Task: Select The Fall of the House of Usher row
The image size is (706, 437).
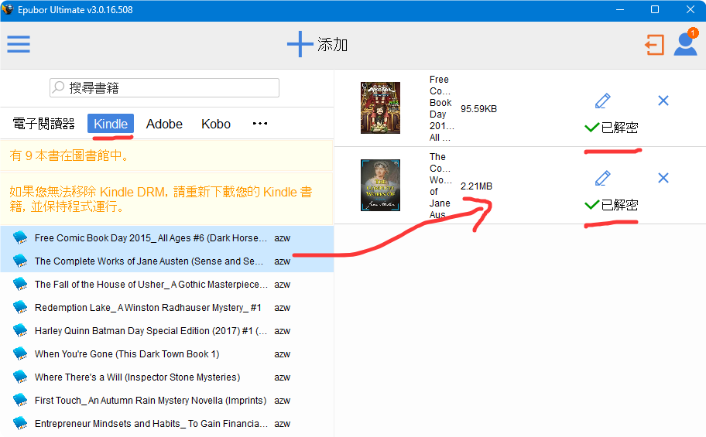Action: tap(167, 285)
